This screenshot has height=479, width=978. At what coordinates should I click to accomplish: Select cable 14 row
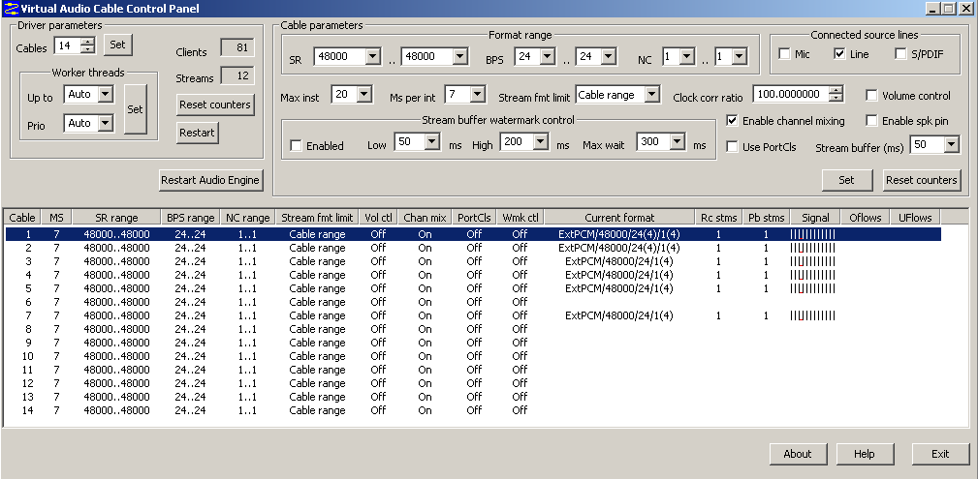tap(473, 410)
